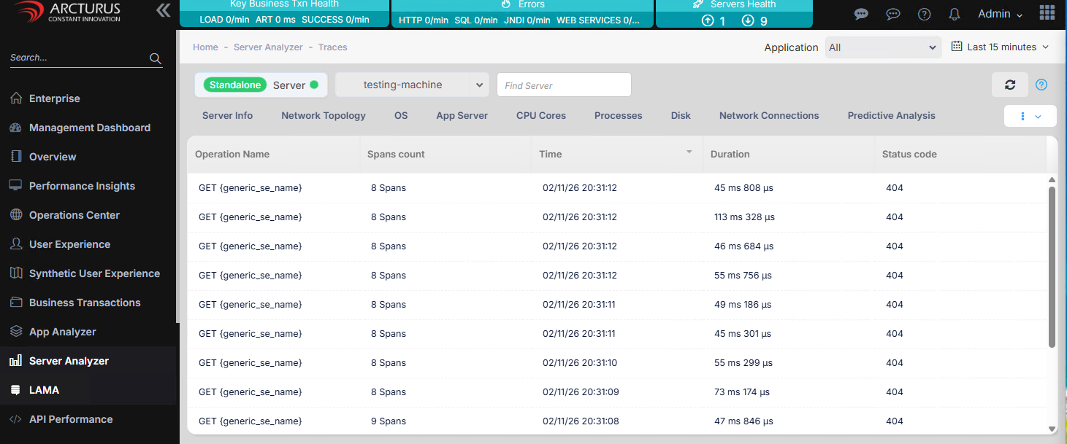
Task: Open the apps grid icon top right
Action: 1047,12
